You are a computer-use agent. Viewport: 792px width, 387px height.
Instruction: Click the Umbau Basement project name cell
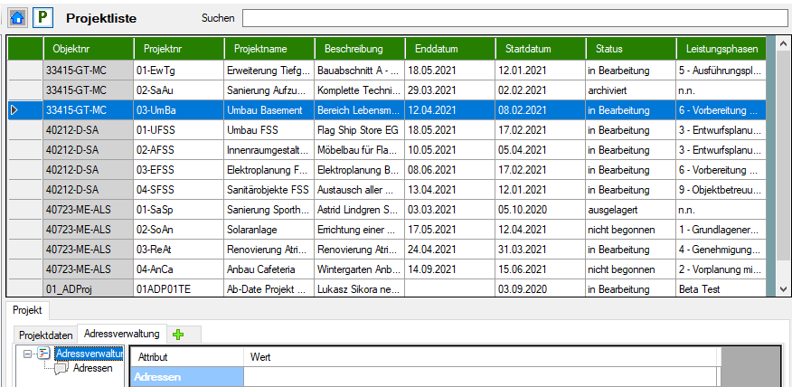269,110
